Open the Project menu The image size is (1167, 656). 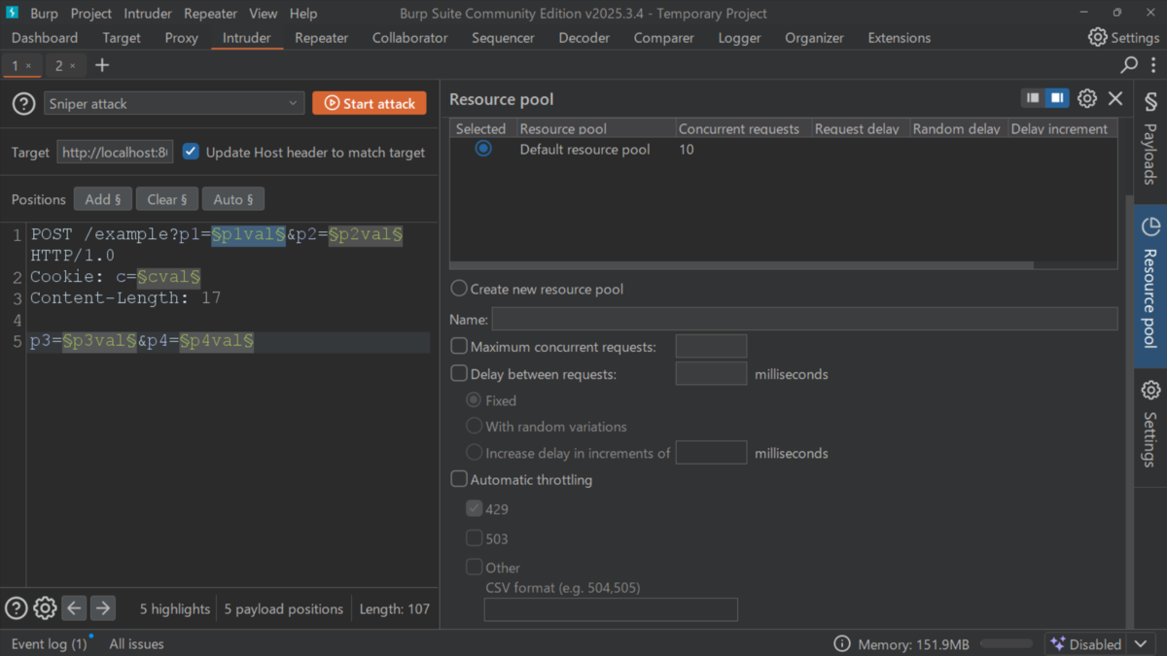(91, 14)
